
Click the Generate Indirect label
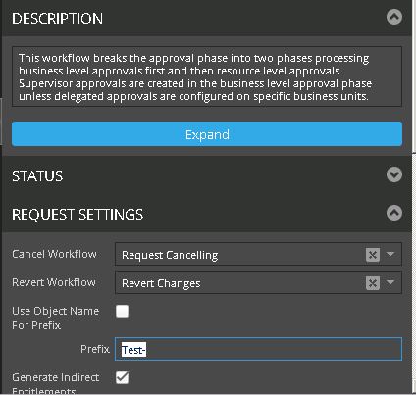pos(56,377)
